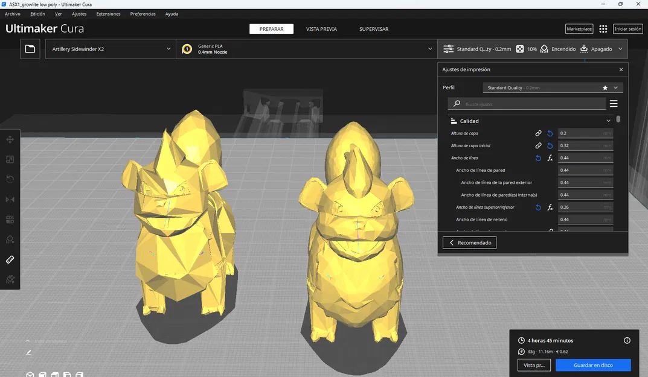
Task: Click the Iniciar sesión button
Action: (x=627, y=28)
